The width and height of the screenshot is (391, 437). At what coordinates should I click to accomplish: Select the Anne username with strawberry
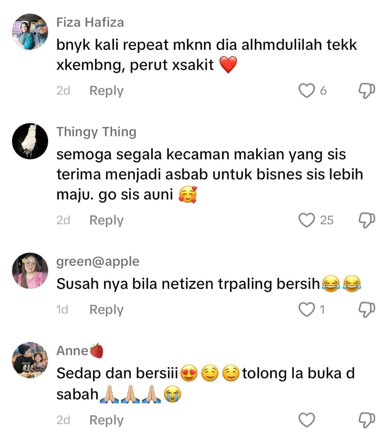(80, 351)
